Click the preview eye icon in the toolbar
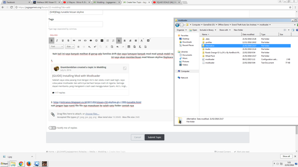The image size is (298, 167). coord(91,41)
